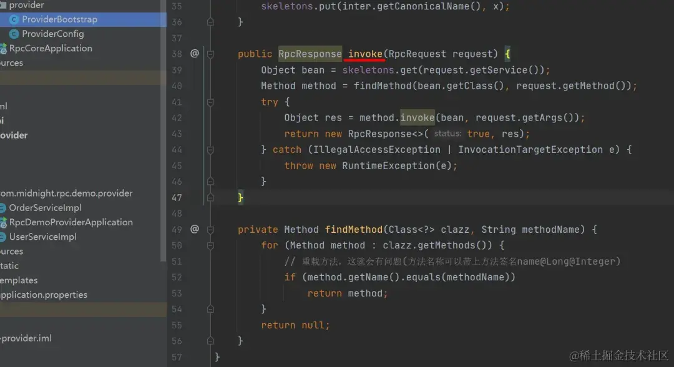Click the project panel vertical scrollbar
Viewport: 674px width, 367px height.
point(164,131)
